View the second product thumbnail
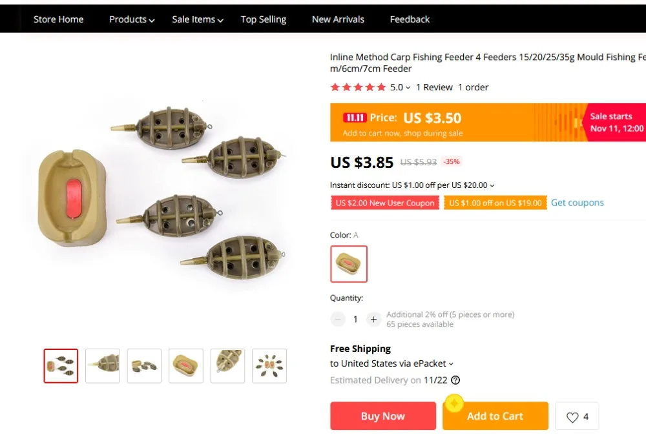 (103, 366)
